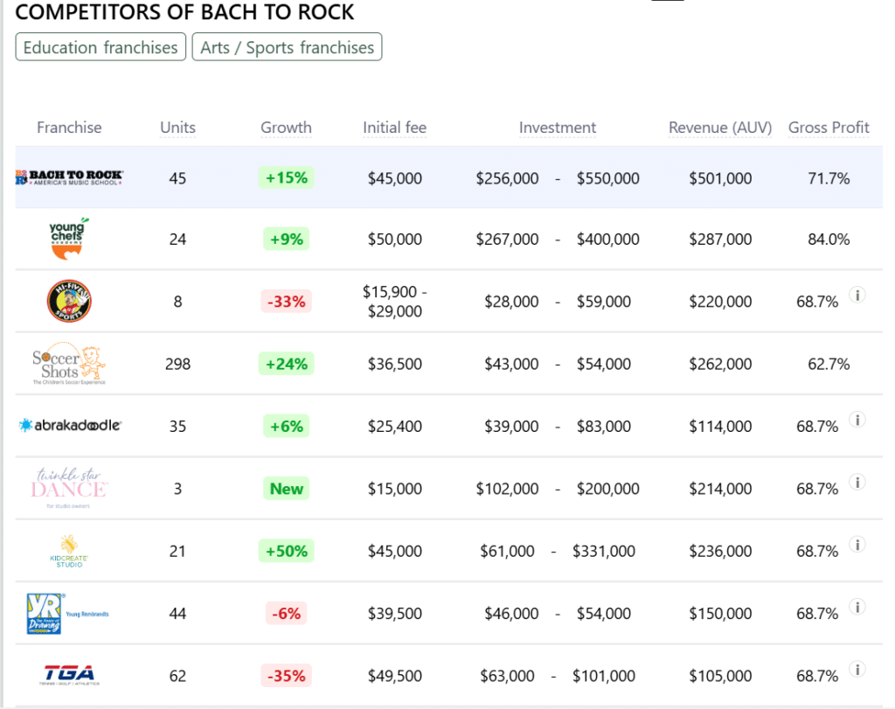Image resolution: width=895 pixels, height=709 pixels.
Task: Click the $262,000 revenue value
Action: pyautogui.click(x=720, y=364)
